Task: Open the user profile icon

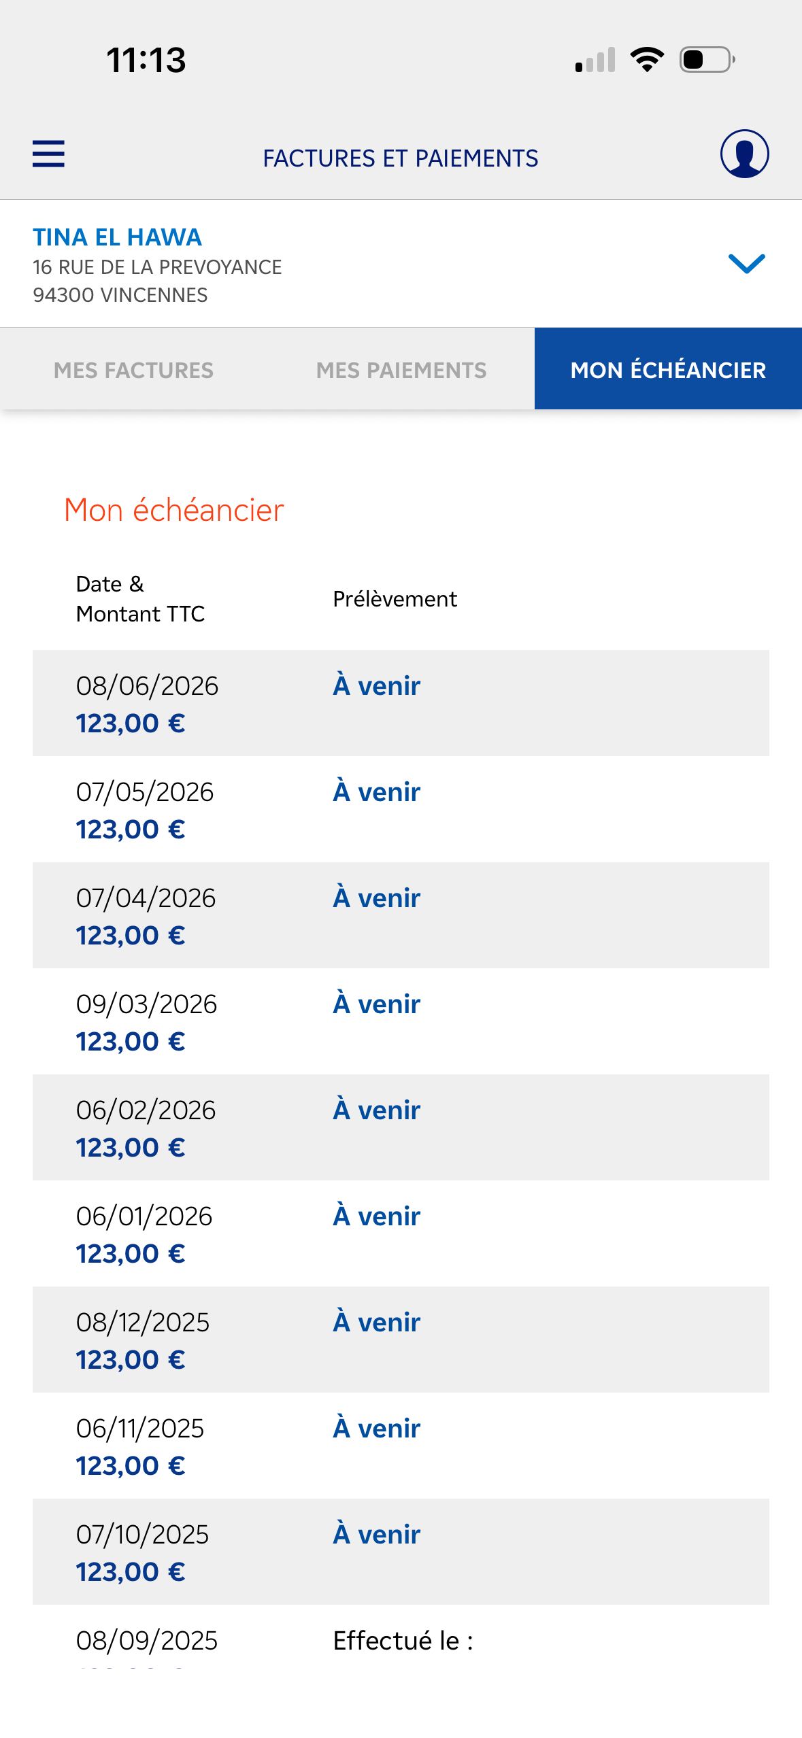Action: (x=744, y=154)
